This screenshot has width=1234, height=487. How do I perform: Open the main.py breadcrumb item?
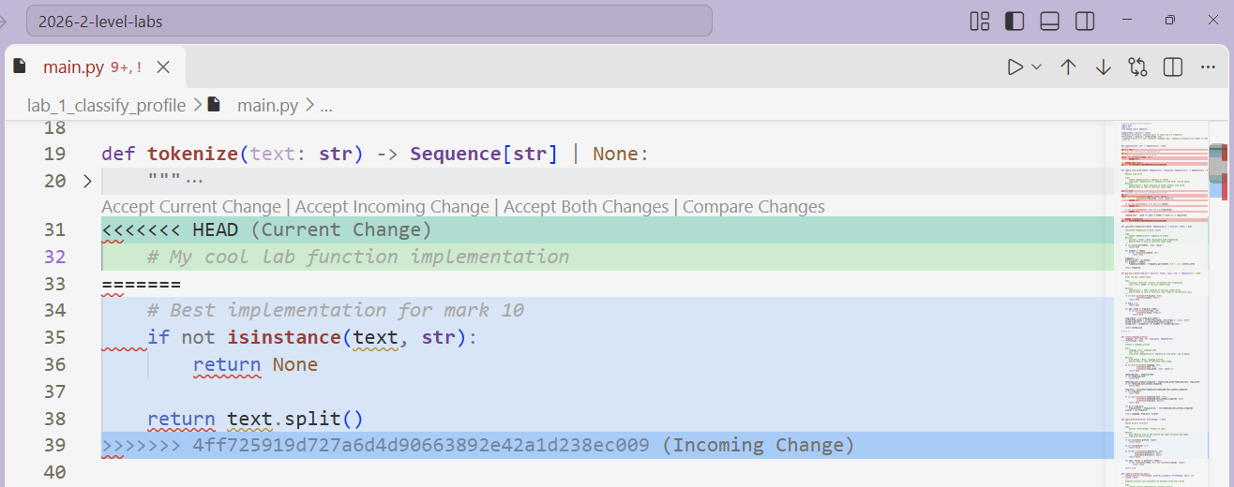[x=267, y=105]
